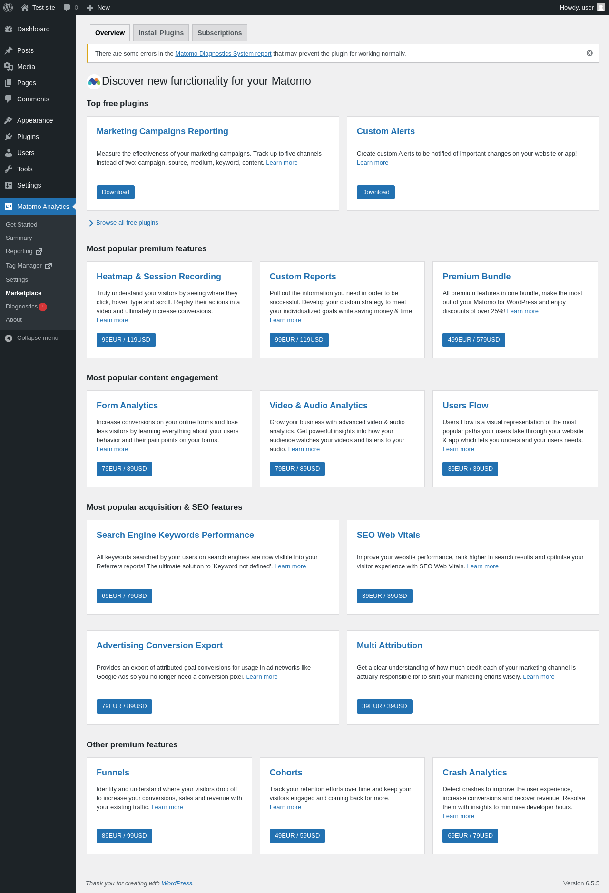The height and width of the screenshot is (893, 609).
Task: Click the chevron beside Browse all free plugins
Action: coord(91,223)
